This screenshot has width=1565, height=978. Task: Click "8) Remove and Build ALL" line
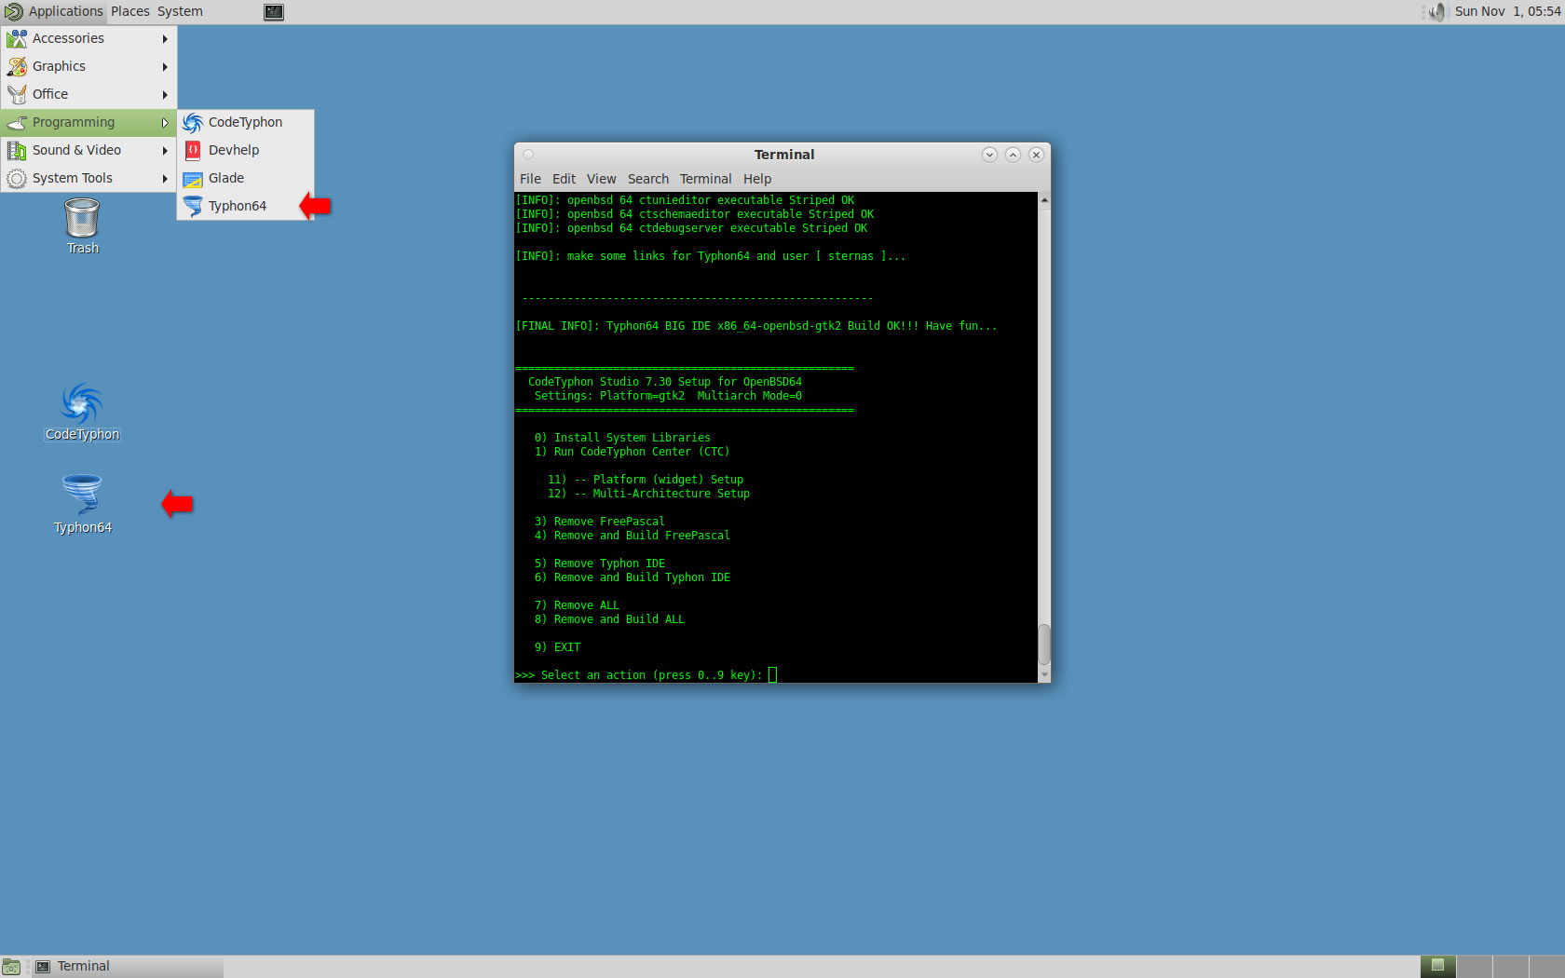tap(609, 619)
